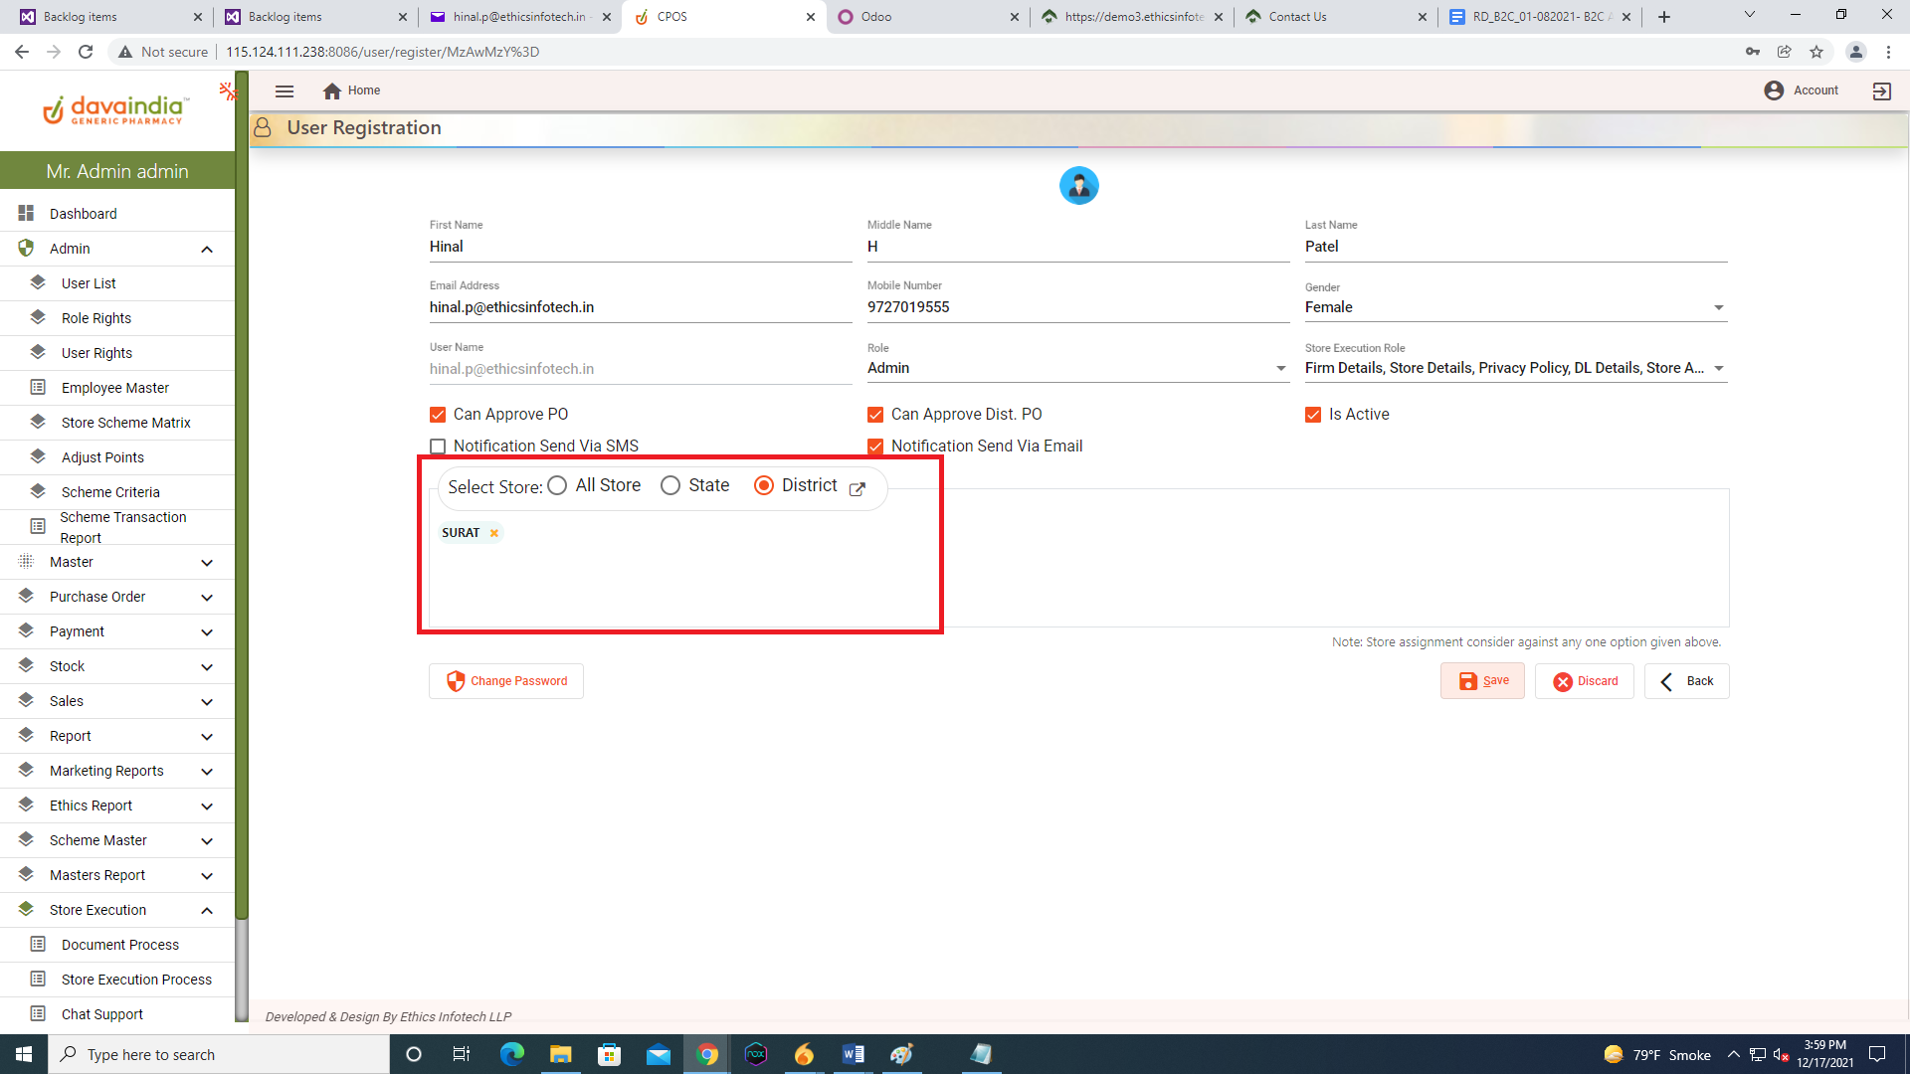Click the logout icon at top right
1910x1074 pixels.
[1881, 90]
